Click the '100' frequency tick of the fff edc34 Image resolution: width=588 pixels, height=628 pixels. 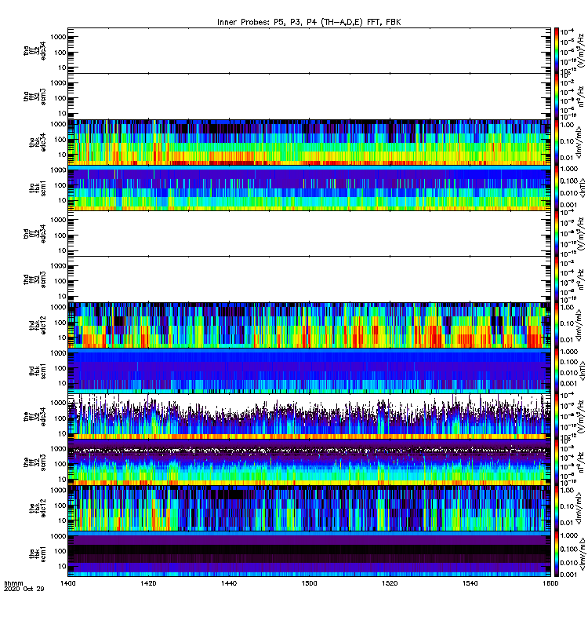click(x=60, y=418)
